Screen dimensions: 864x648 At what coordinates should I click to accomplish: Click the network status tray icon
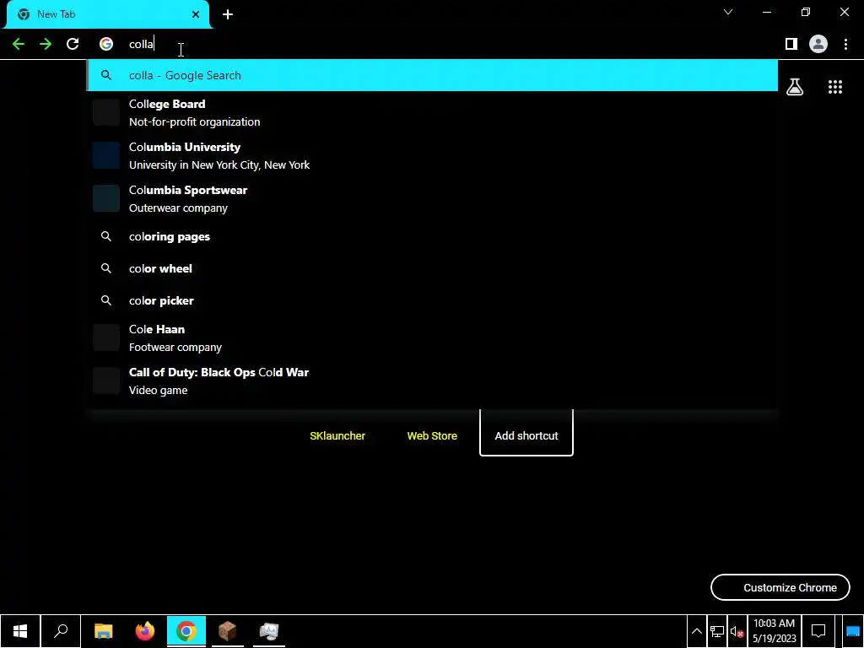pos(717,631)
